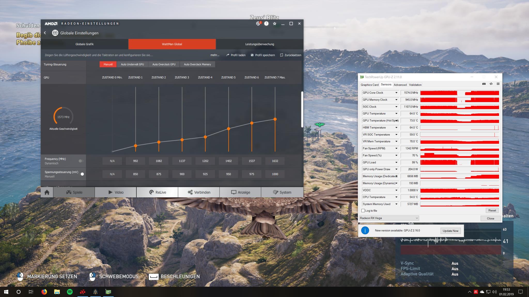Switch to the red Radeon taskbar app

pos(83,292)
